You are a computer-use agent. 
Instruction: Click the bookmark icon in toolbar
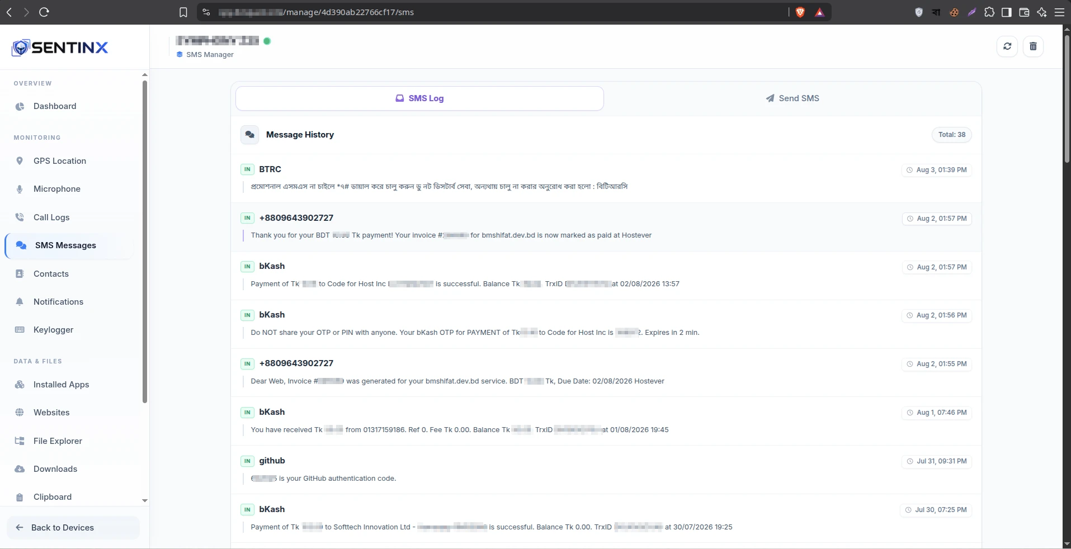(x=183, y=12)
